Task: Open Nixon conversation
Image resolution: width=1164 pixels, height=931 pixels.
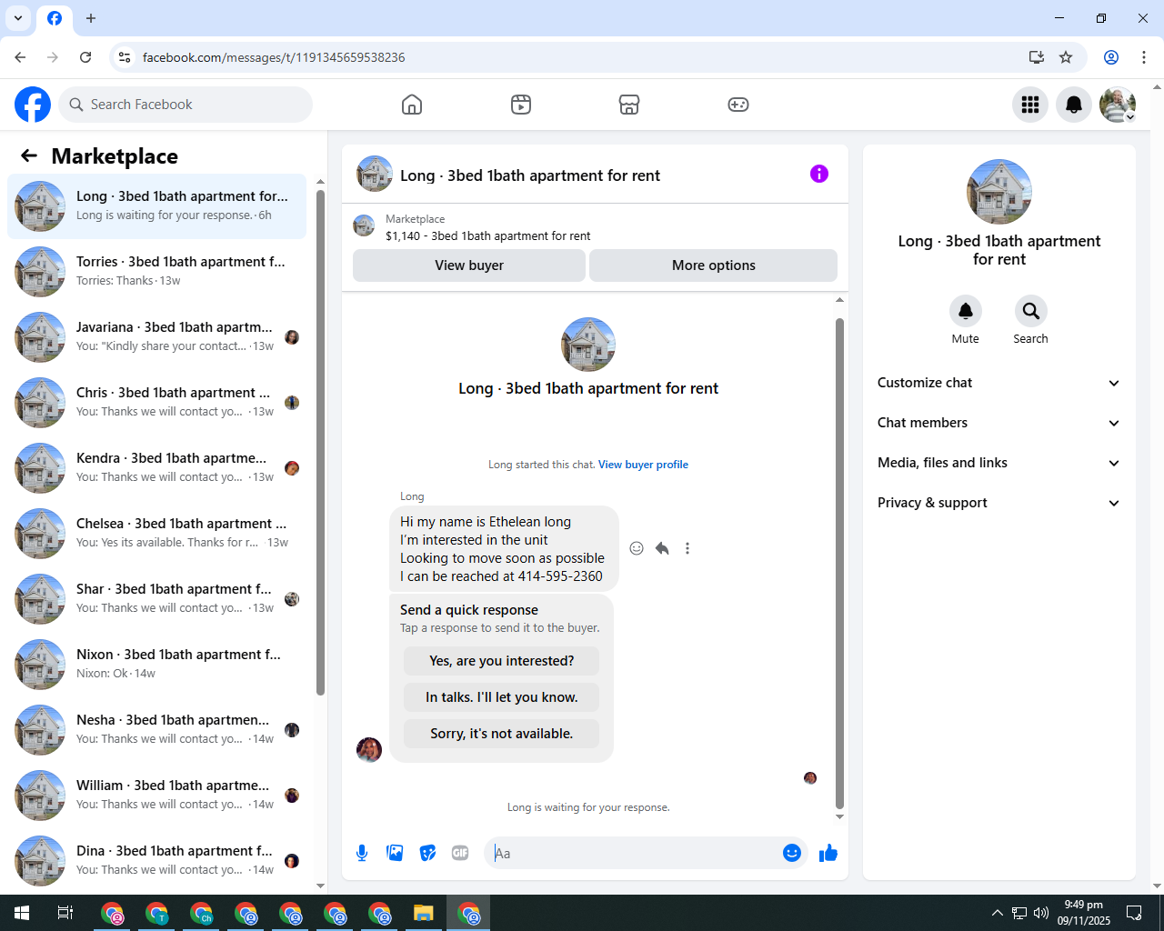Action: [x=156, y=665]
